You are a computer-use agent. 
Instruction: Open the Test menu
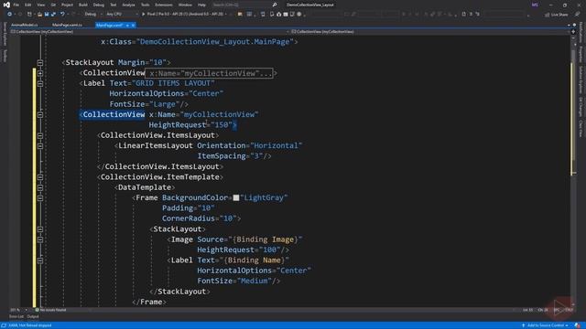(114, 5)
